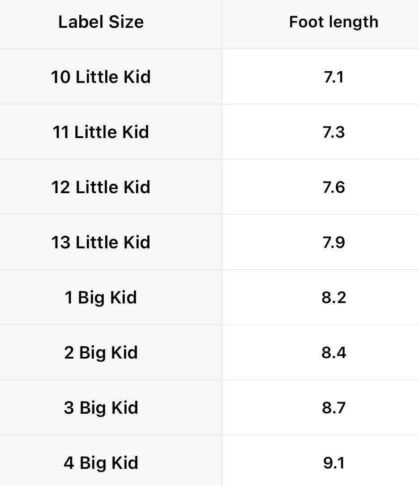
Task: Select the 7.9 foot length value
Action: (x=333, y=242)
